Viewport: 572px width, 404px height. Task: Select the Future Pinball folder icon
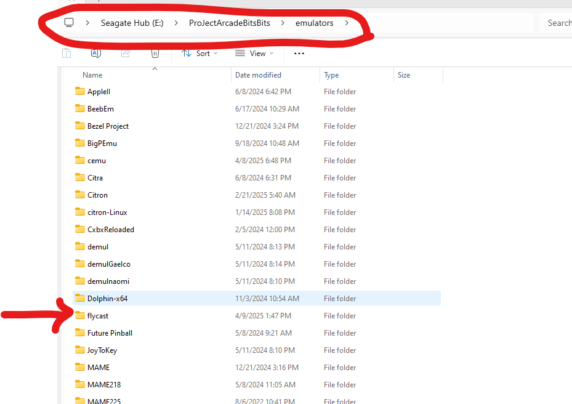coord(80,332)
